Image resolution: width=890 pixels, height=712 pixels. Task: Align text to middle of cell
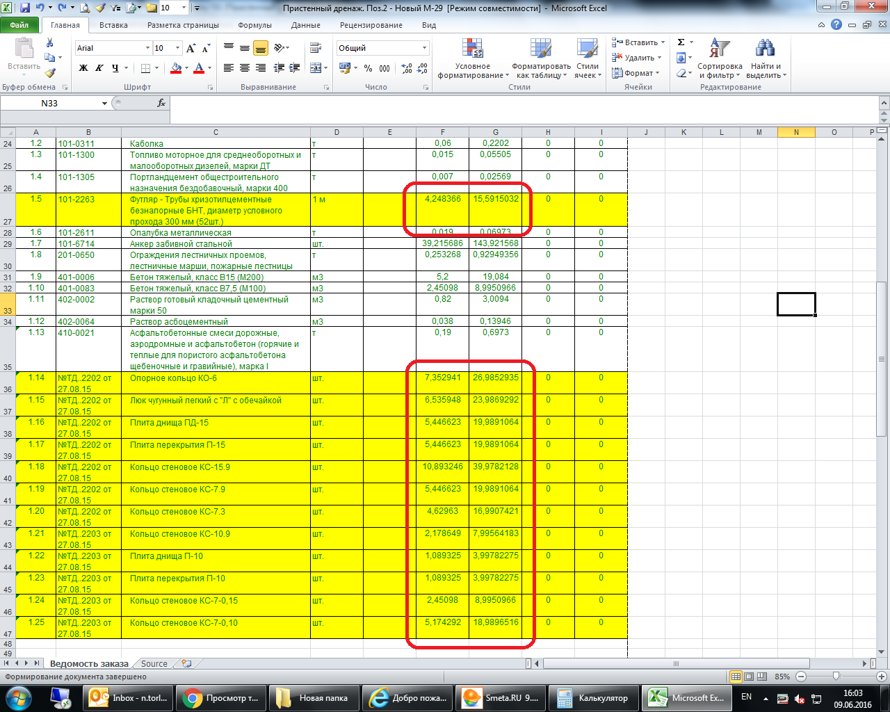coord(245,48)
